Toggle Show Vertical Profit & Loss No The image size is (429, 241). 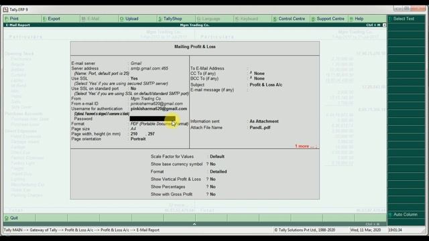[212, 179]
